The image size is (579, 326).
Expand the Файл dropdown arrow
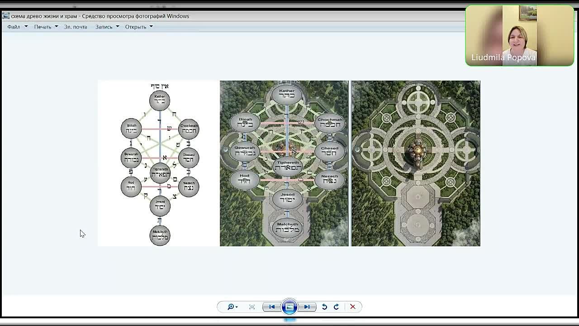26,27
